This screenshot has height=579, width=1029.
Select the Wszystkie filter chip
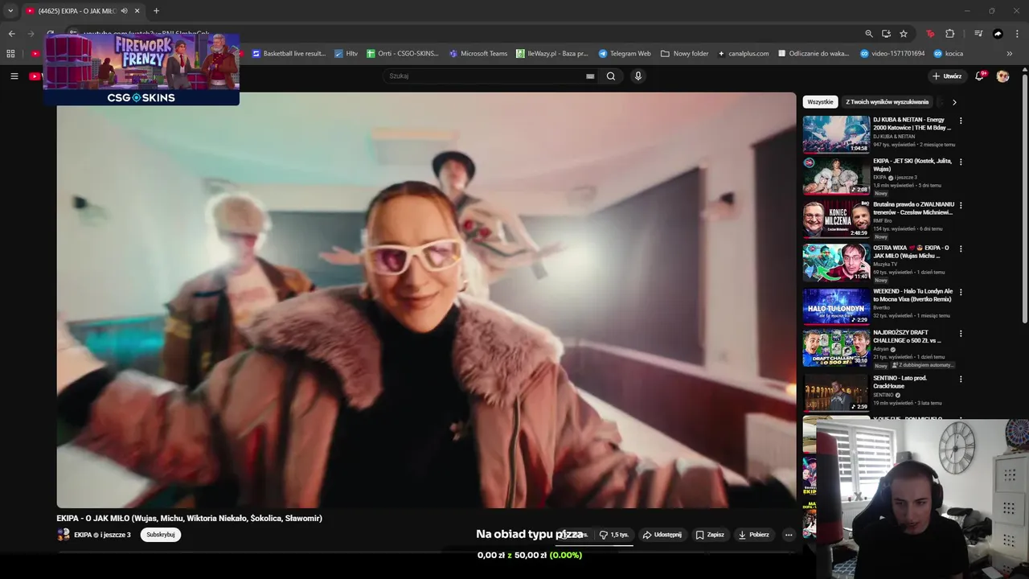click(820, 102)
